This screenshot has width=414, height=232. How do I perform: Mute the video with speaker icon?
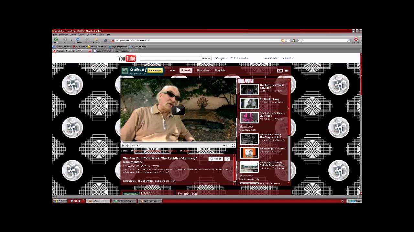click(128, 146)
